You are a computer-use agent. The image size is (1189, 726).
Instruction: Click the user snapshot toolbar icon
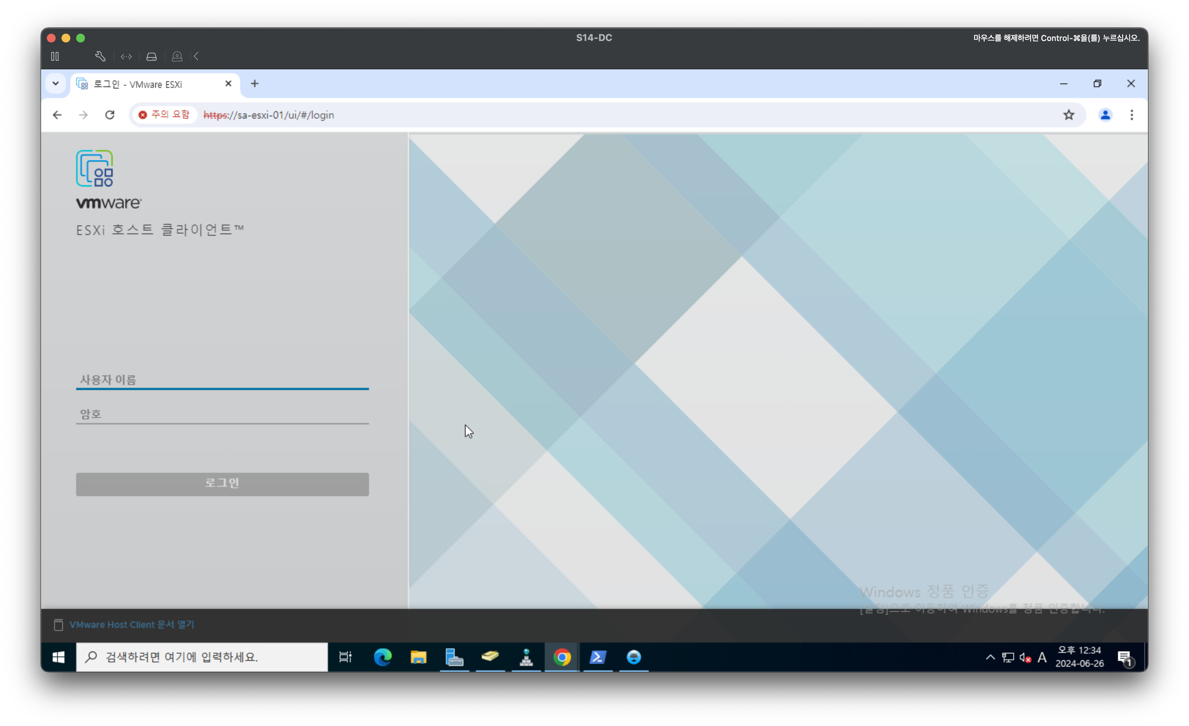(177, 56)
